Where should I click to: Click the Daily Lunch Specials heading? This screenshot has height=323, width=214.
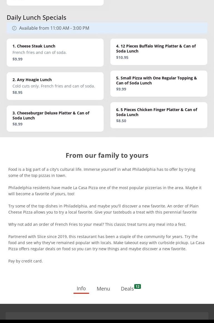point(36,17)
